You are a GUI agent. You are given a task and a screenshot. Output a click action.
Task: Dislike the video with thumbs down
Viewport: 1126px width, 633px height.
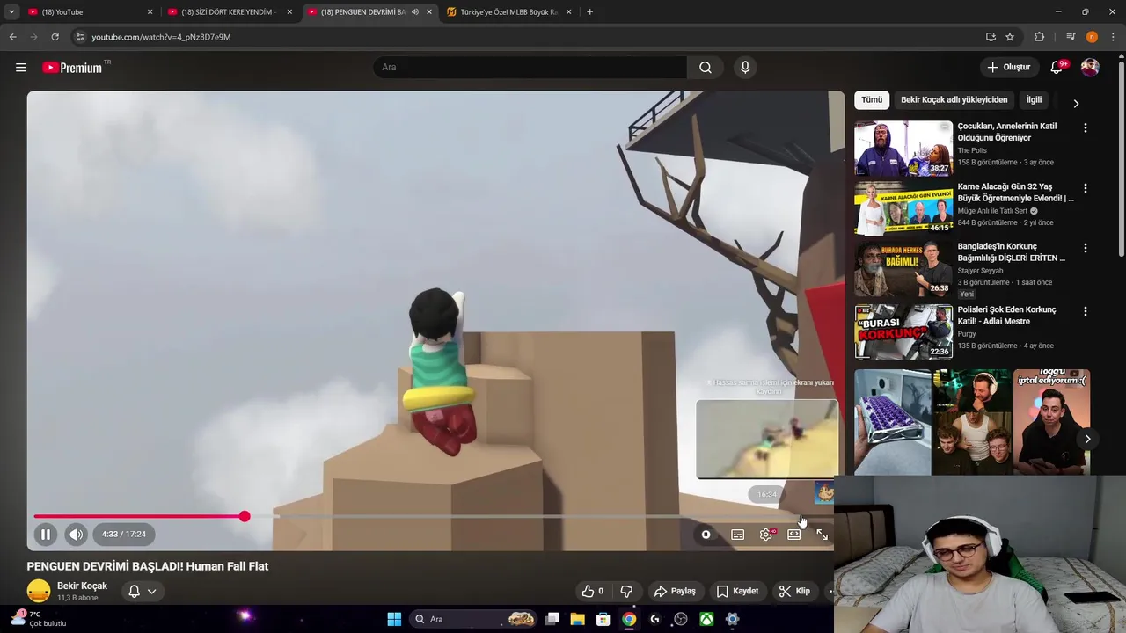626,591
